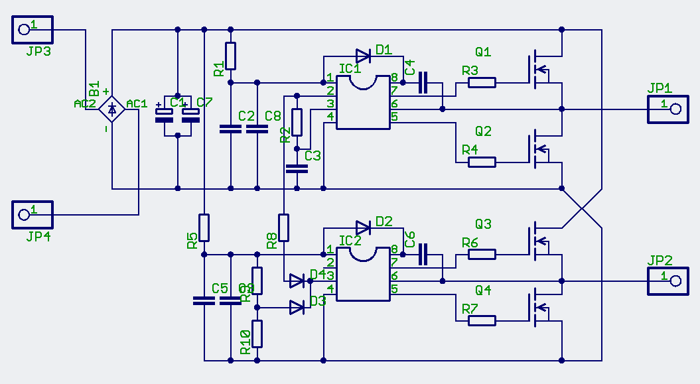Select resistor R4 near Q2
The width and height of the screenshot is (700, 384).
pyautogui.click(x=482, y=162)
